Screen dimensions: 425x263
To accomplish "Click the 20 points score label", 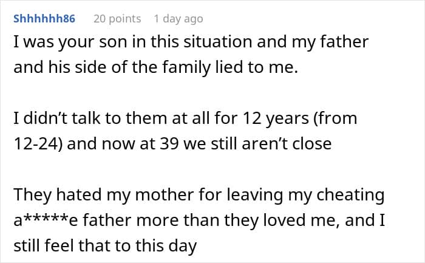I will (x=117, y=19).
